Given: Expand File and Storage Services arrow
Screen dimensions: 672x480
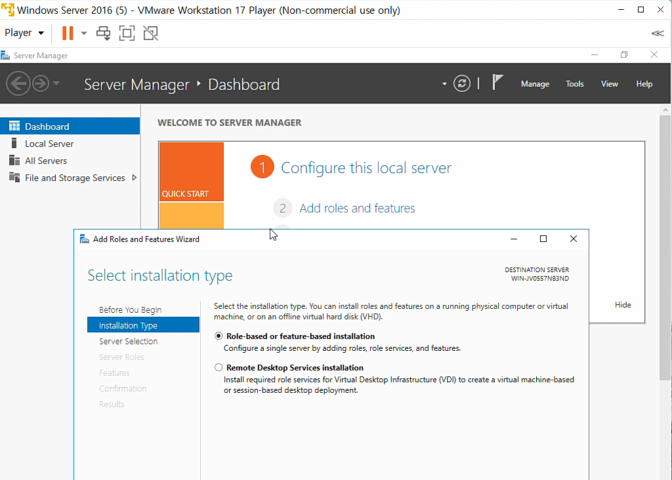Looking at the screenshot, I should coord(134,177).
